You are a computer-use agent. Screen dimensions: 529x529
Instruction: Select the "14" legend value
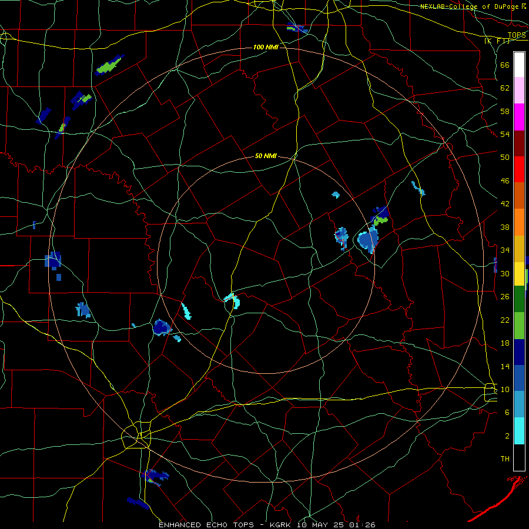point(505,366)
